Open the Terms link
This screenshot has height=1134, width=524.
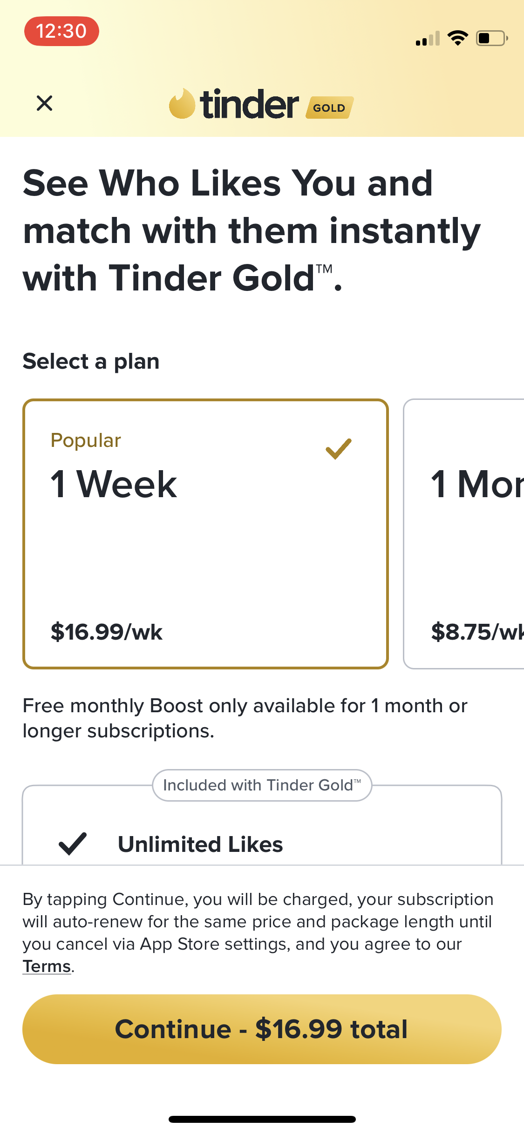tap(47, 966)
